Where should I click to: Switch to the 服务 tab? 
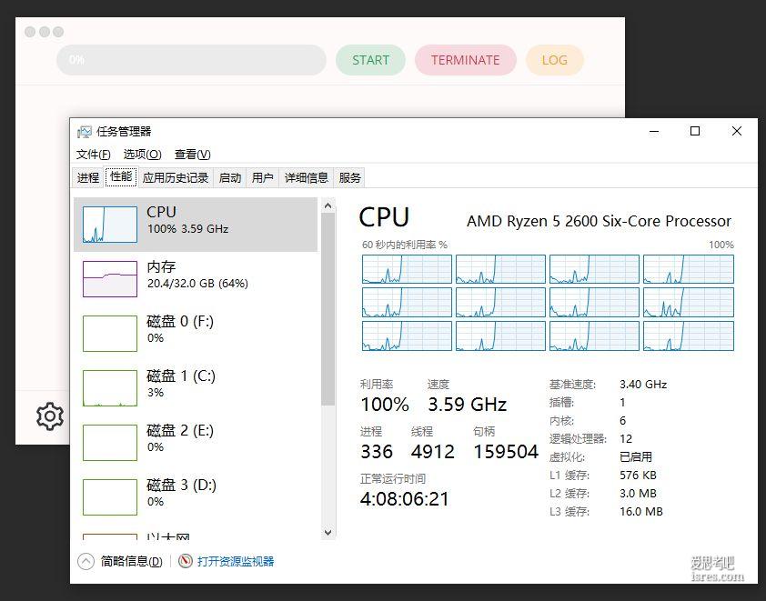[x=349, y=177]
